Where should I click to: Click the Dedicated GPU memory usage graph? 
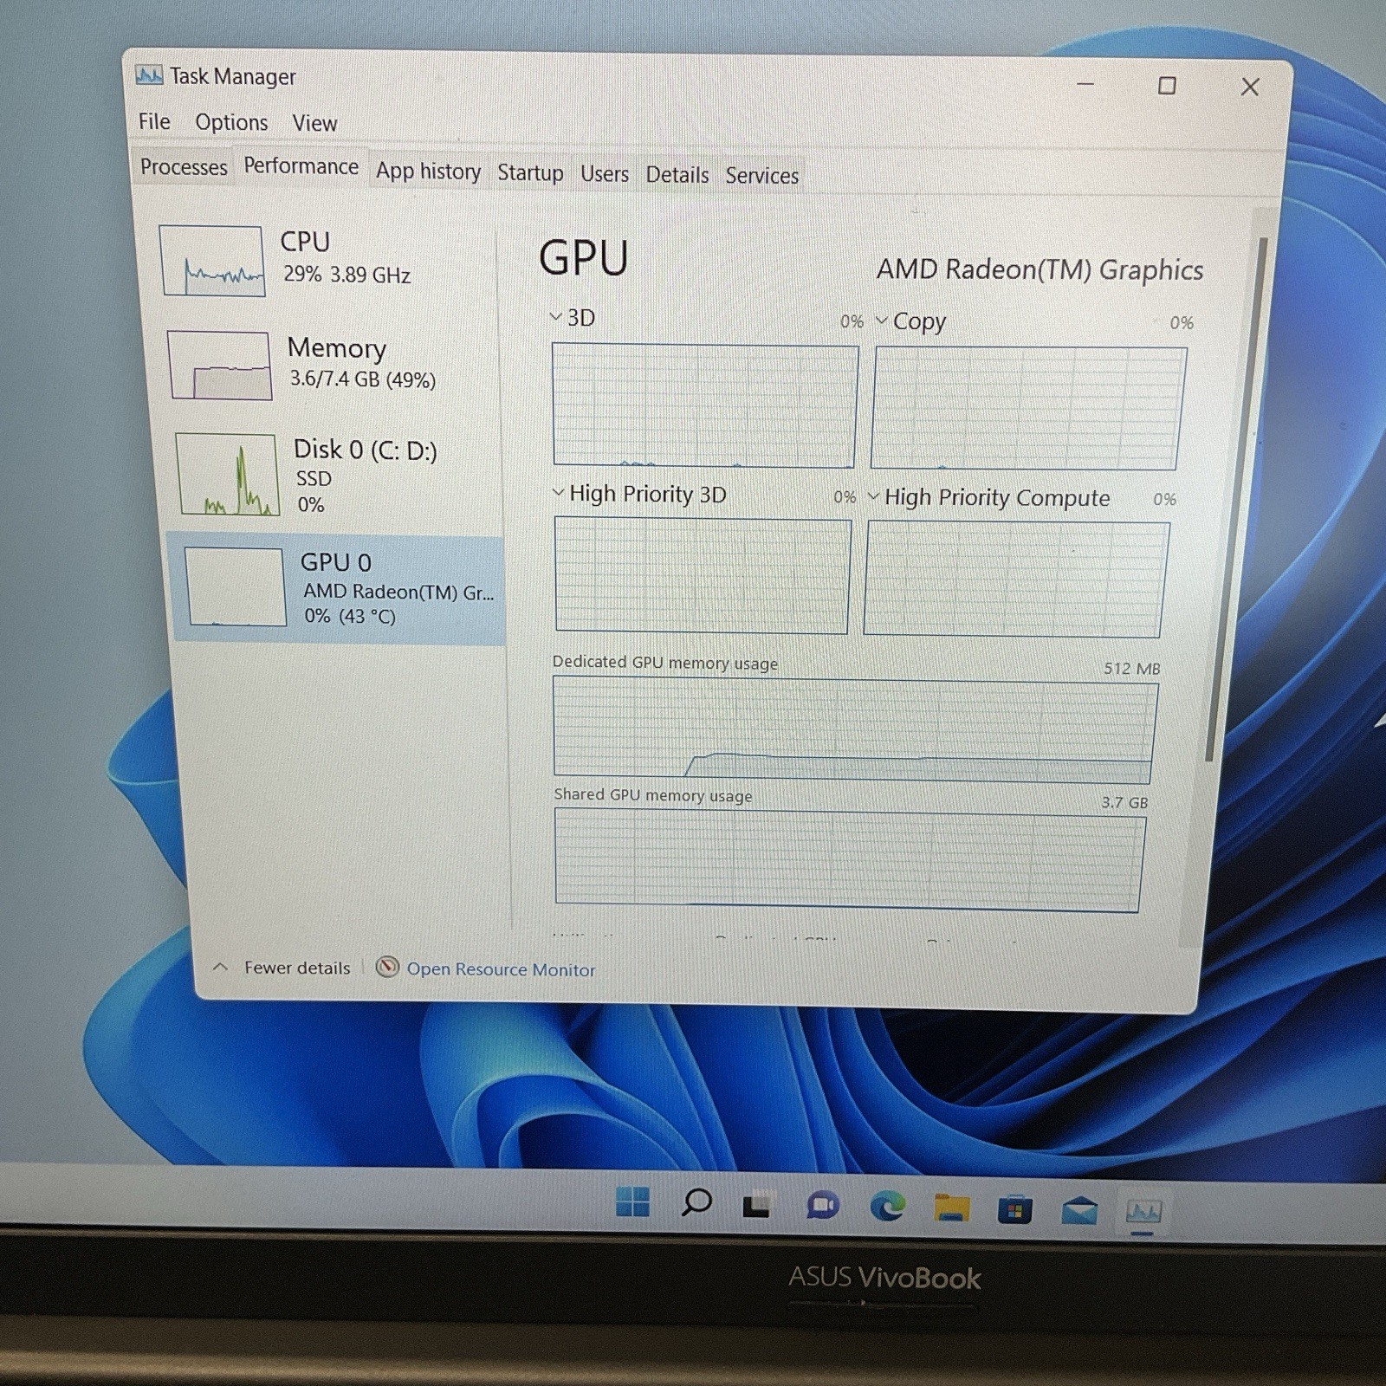point(854,729)
